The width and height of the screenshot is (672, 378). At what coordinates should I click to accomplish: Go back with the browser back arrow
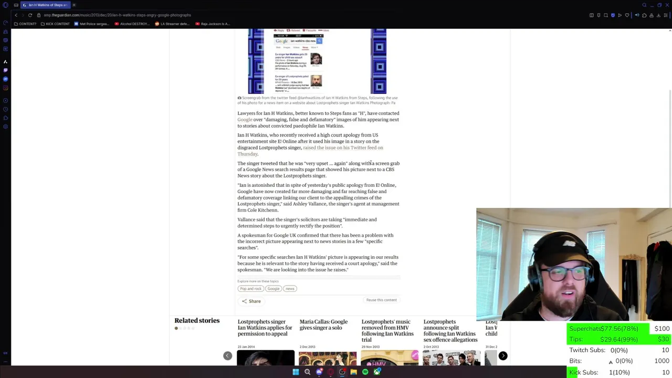point(16,15)
